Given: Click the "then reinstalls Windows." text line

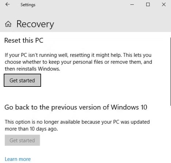Looking at the screenshot, I should point(32,69).
